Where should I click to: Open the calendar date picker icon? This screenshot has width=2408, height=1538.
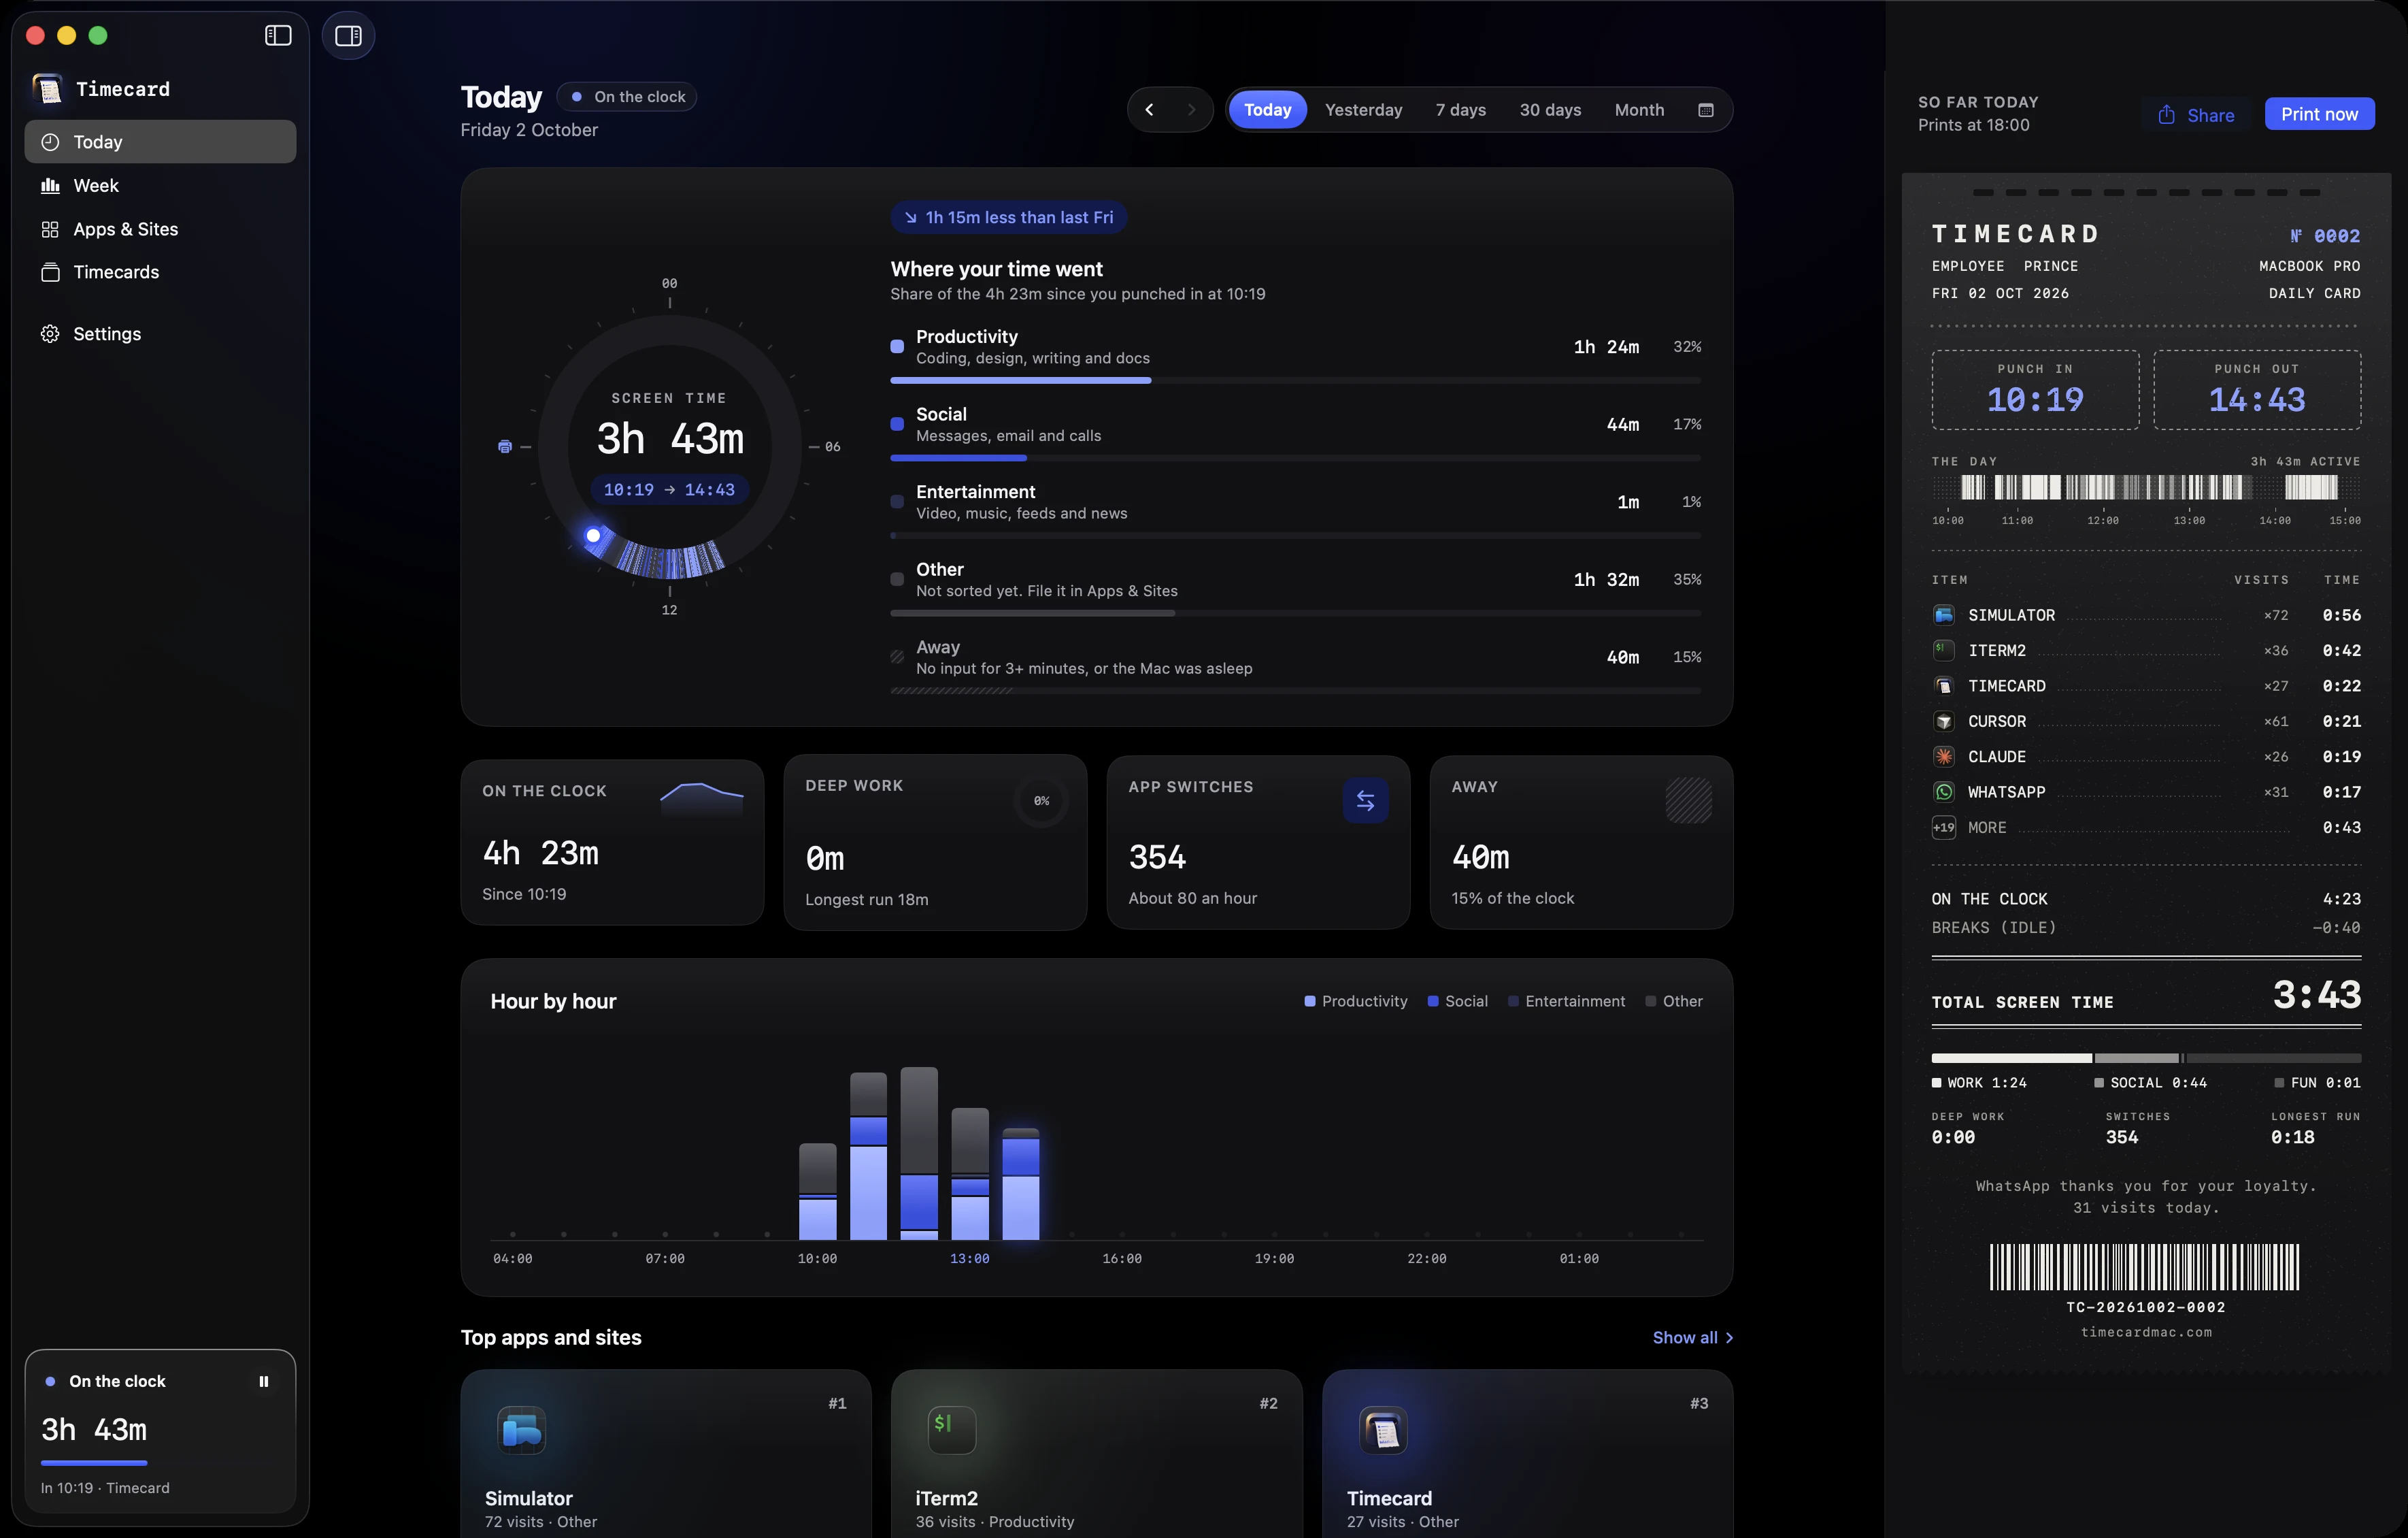point(1706,110)
